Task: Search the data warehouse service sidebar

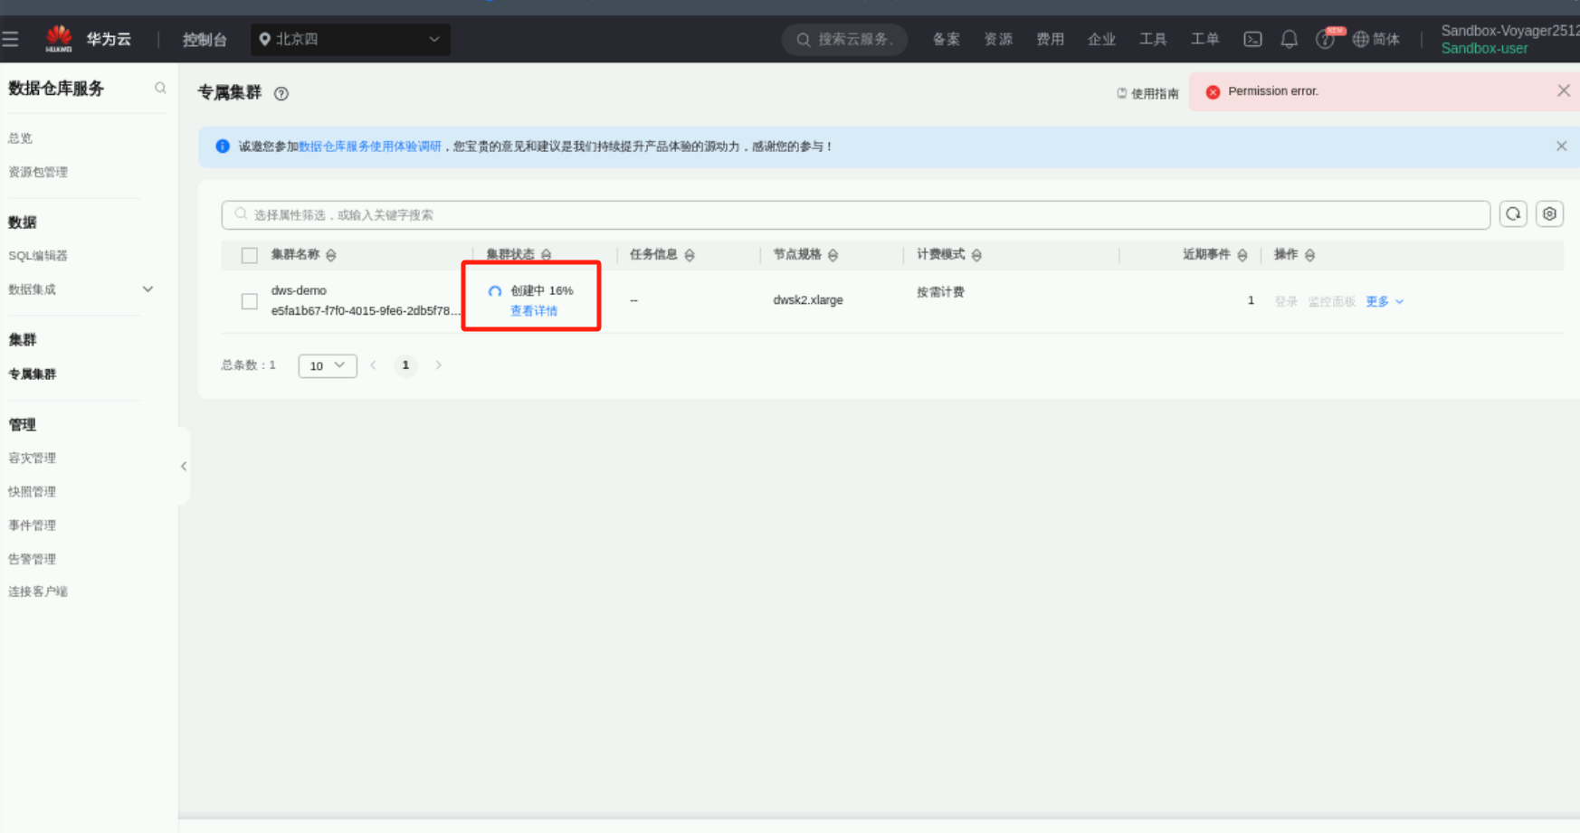Action: tap(160, 88)
